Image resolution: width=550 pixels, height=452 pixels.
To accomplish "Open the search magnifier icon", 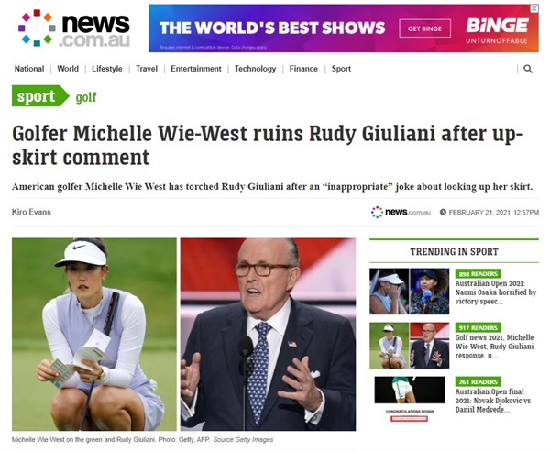I will pos(528,69).
